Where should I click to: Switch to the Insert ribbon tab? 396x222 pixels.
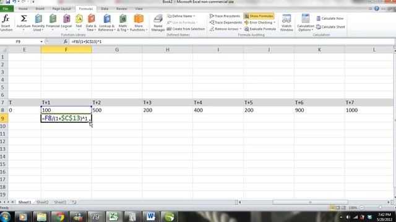pos(40,9)
